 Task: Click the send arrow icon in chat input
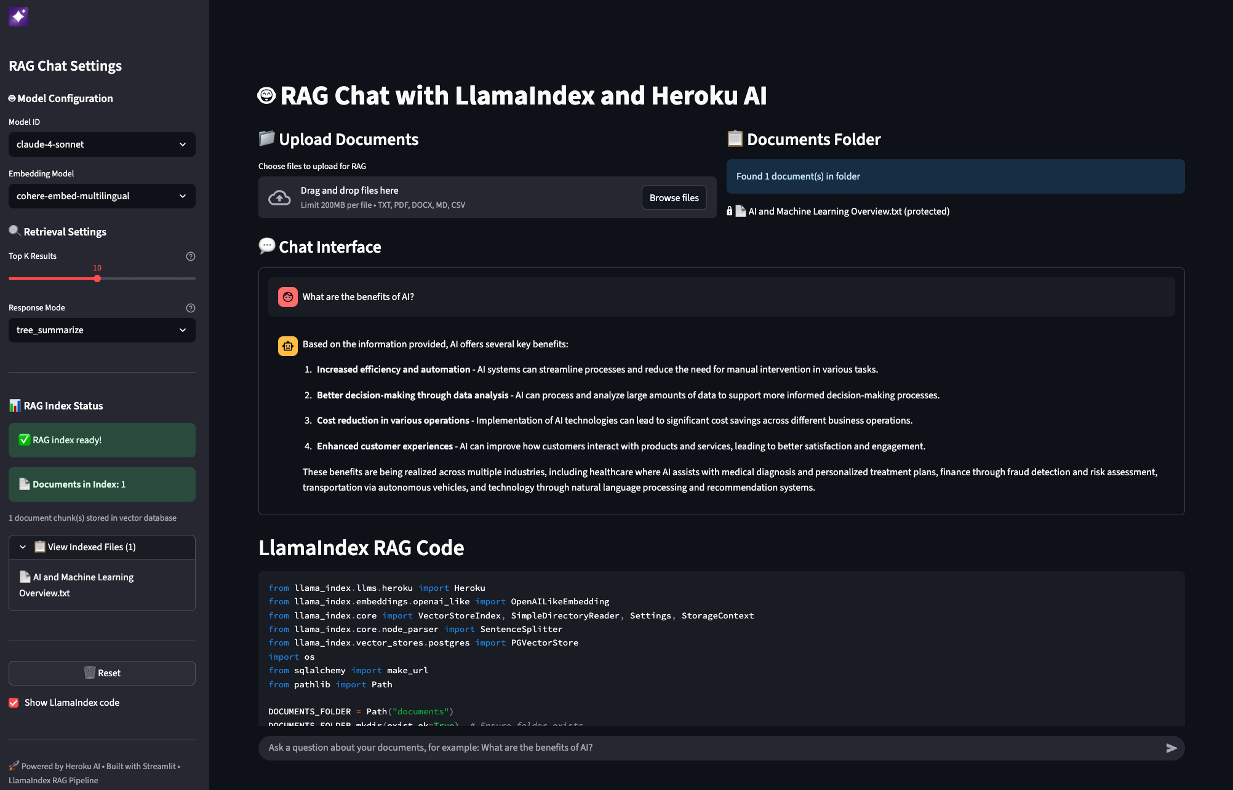click(1170, 748)
